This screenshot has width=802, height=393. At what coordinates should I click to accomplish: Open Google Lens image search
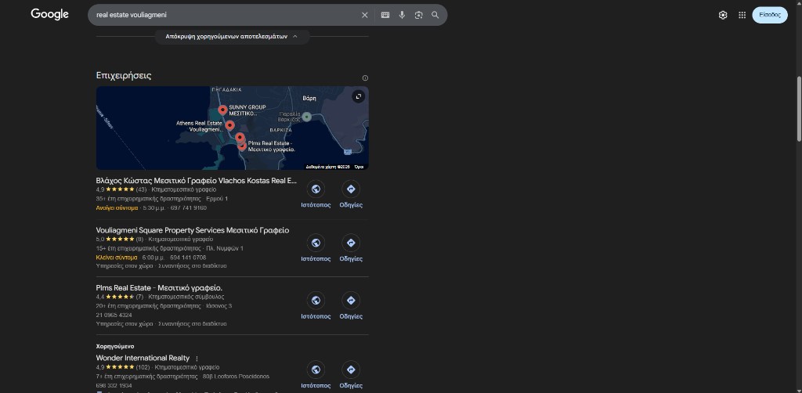pos(419,16)
